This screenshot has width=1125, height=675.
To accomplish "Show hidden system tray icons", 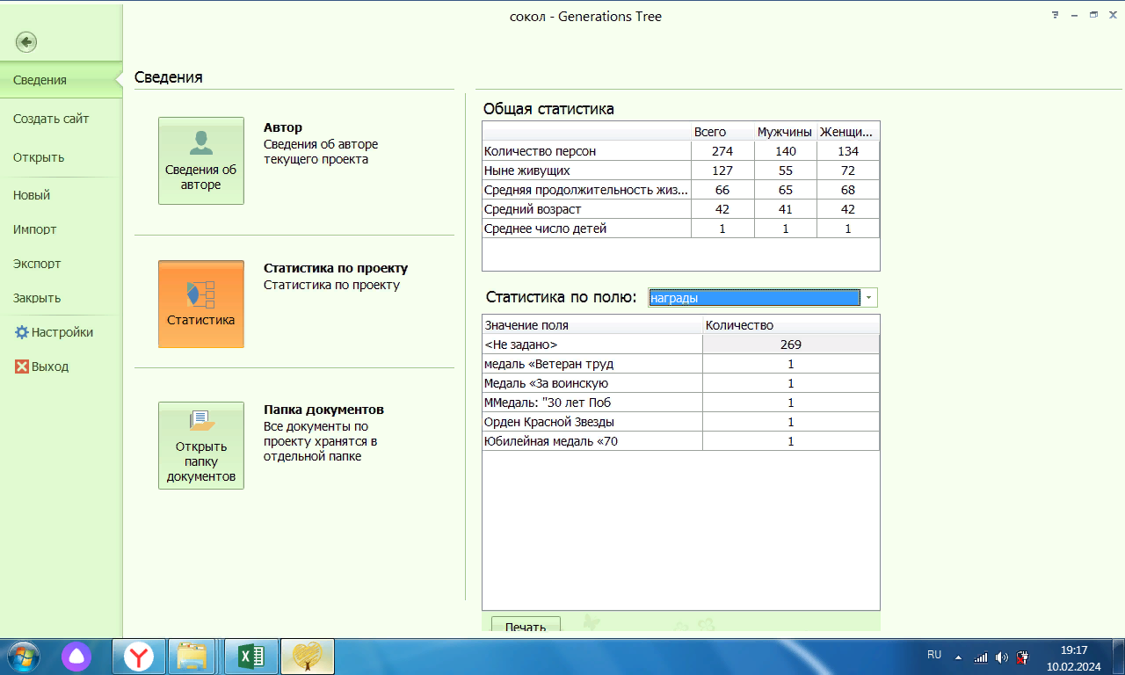I will tap(958, 657).
